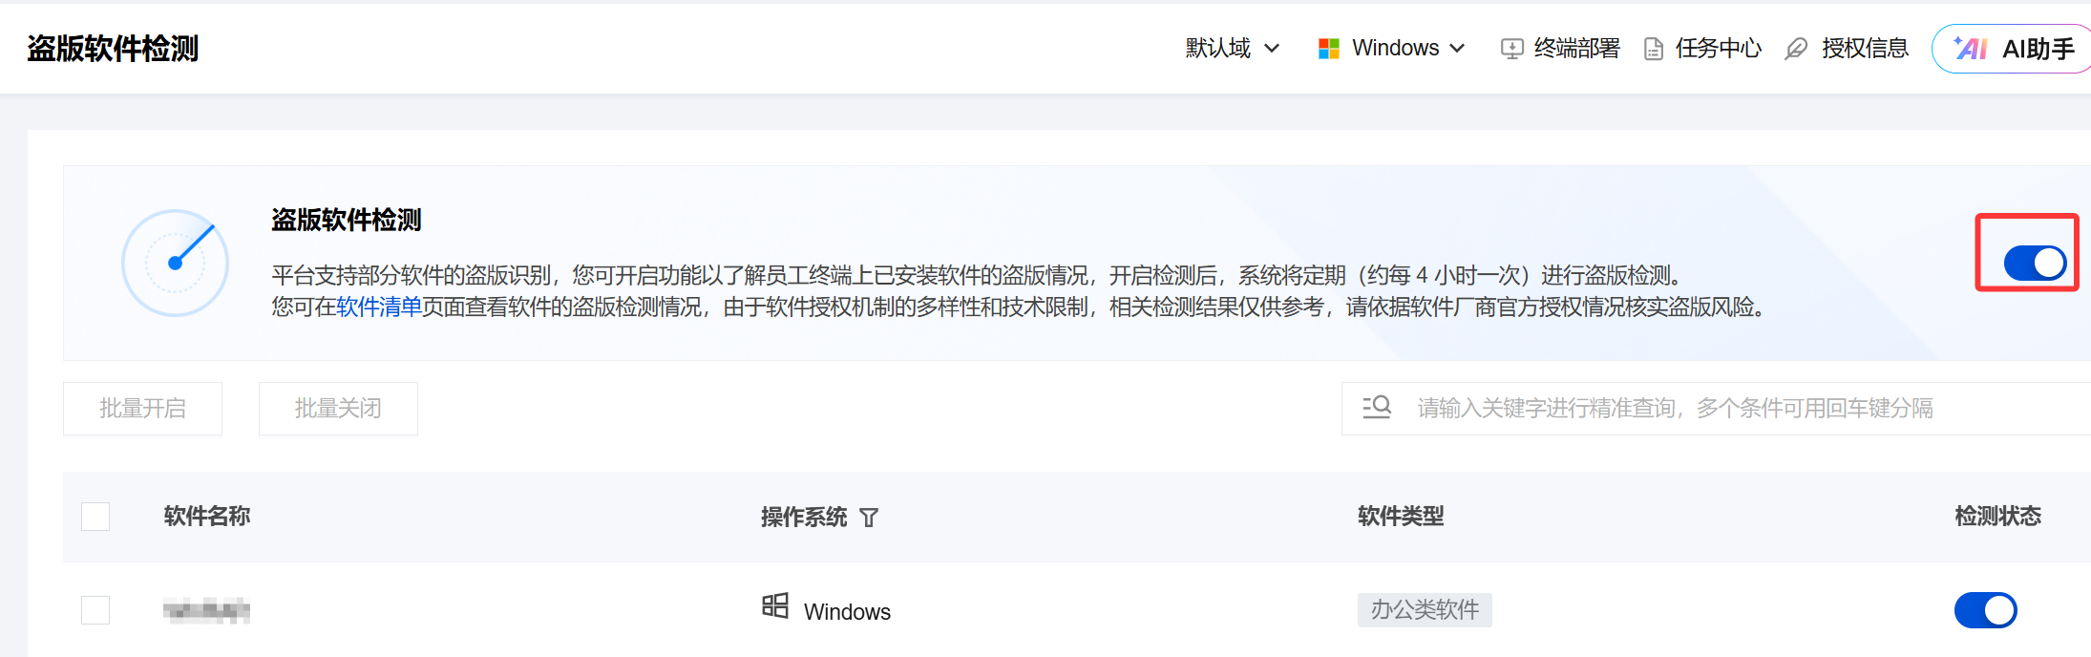Follow the 软件清单 hyperlink
The width and height of the screenshot is (2091, 657).
pos(379,307)
